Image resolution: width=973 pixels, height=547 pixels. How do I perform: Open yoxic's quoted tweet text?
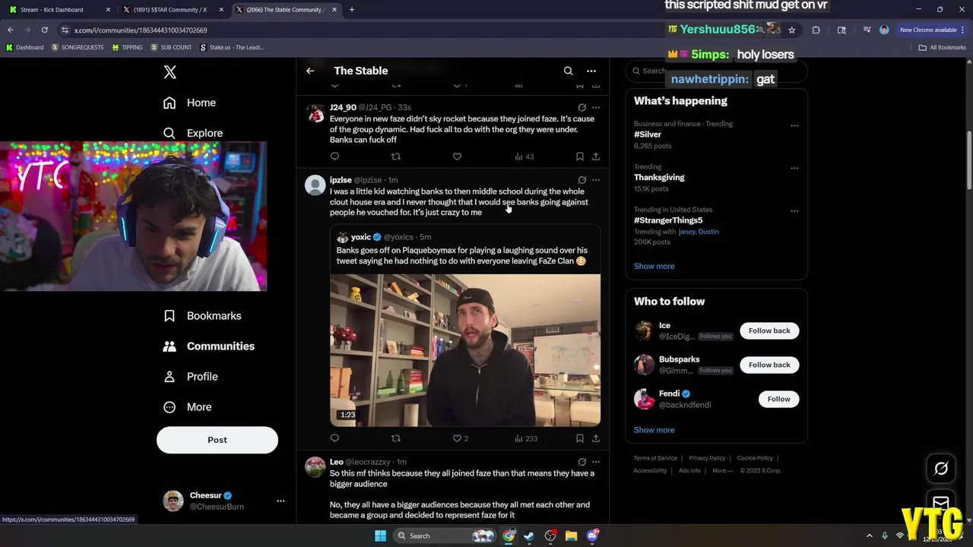462,255
